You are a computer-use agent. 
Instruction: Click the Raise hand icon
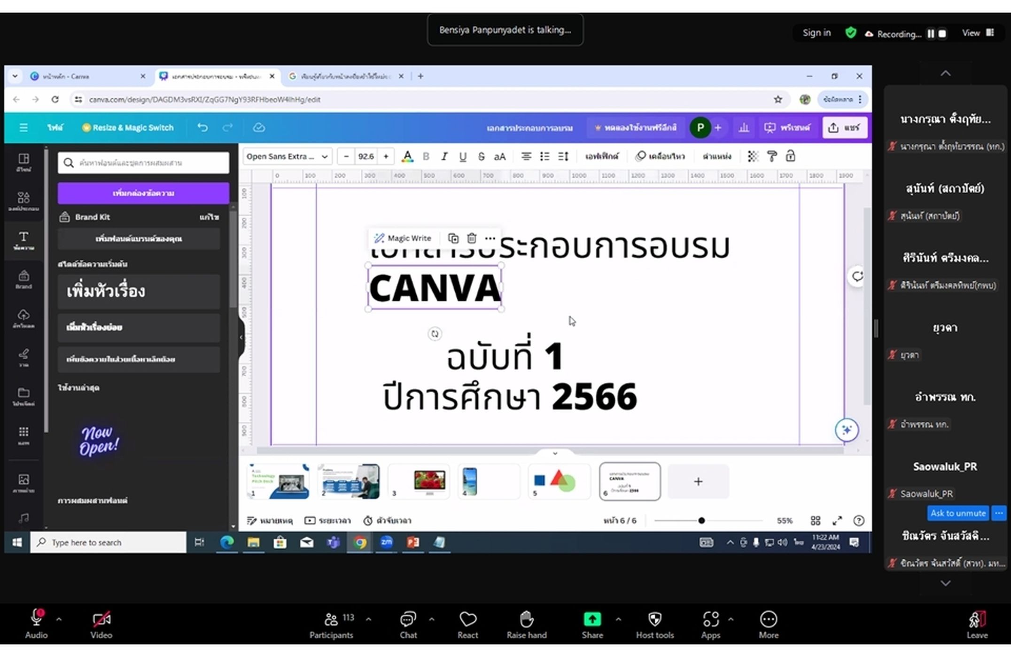pyautogui.click(x=526, y=625)
